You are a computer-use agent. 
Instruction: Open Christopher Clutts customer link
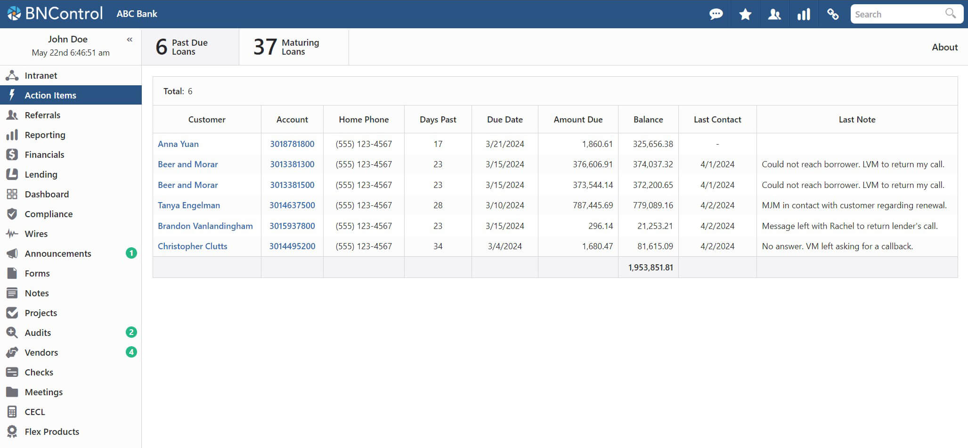192,246
